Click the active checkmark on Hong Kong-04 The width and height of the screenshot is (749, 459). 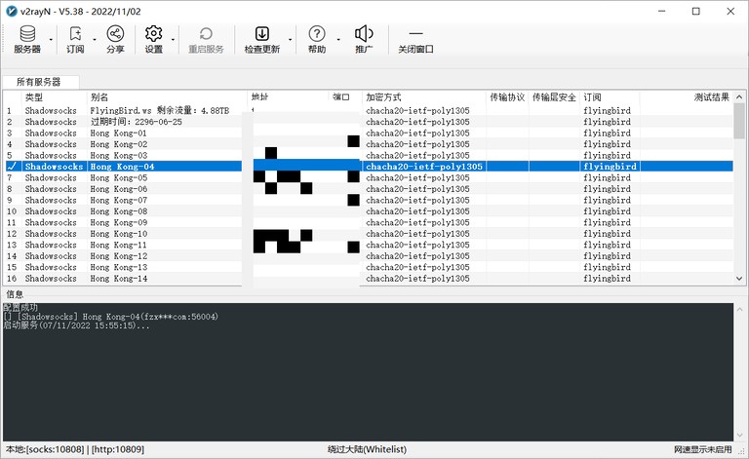coord(12,167)
